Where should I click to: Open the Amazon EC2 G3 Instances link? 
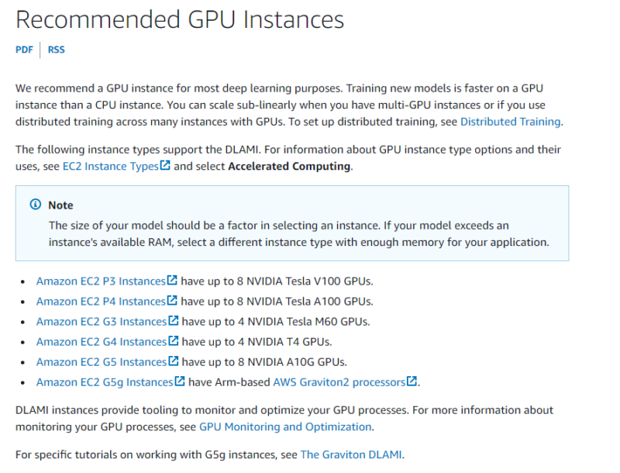[101, 321]
